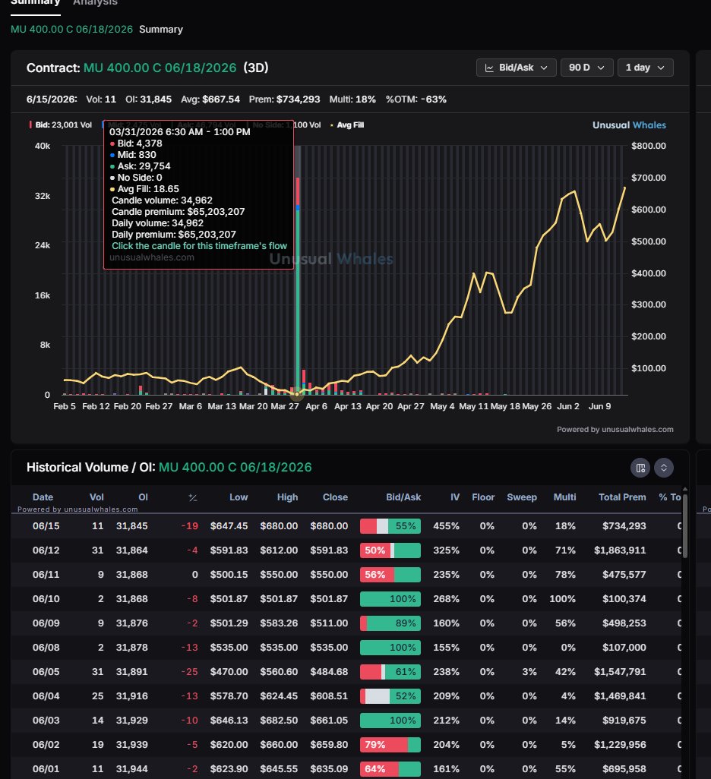The image size is (711, 779).
Task: Click the 50% bid/ask bar in 06/12 row
Action: tap(390, 550)
